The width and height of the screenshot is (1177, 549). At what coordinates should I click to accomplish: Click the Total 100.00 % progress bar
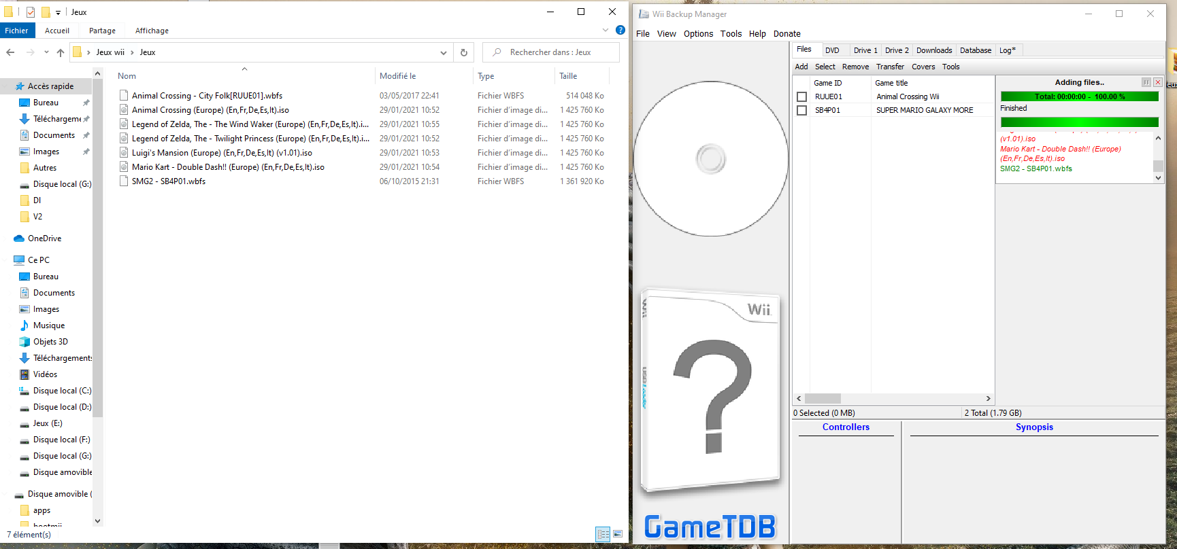pyautogui.click(x=1080, y=96)
